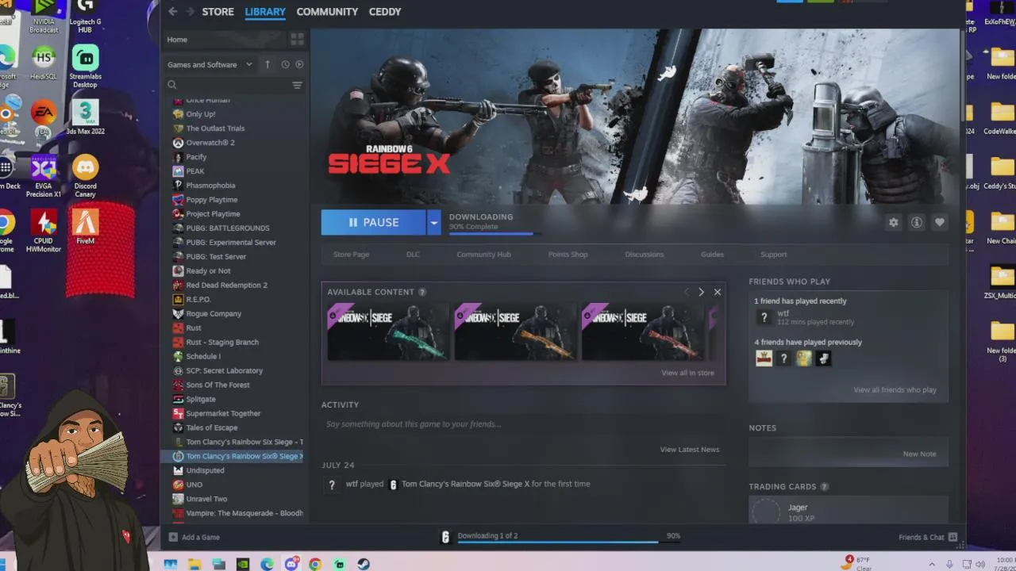Open help icon next to Trading Cards

(824, 486)
